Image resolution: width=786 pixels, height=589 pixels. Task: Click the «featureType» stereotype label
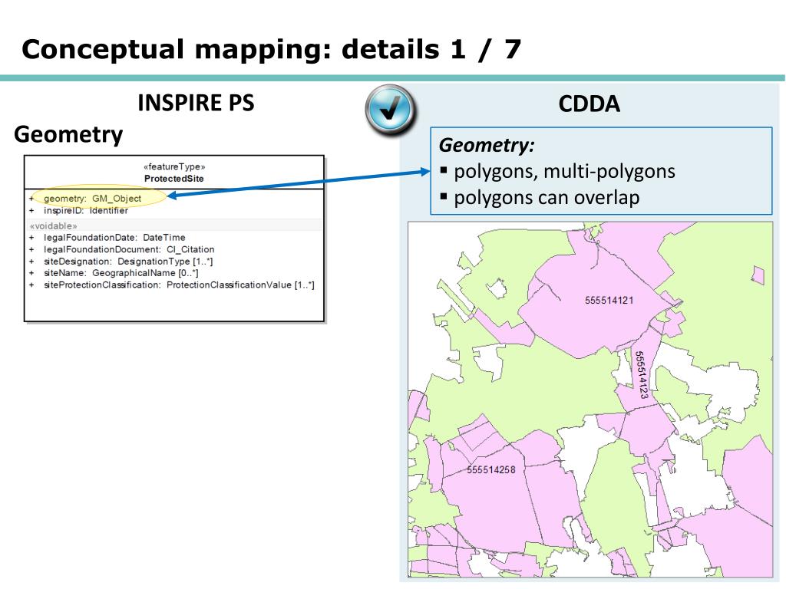pos(174,166)
